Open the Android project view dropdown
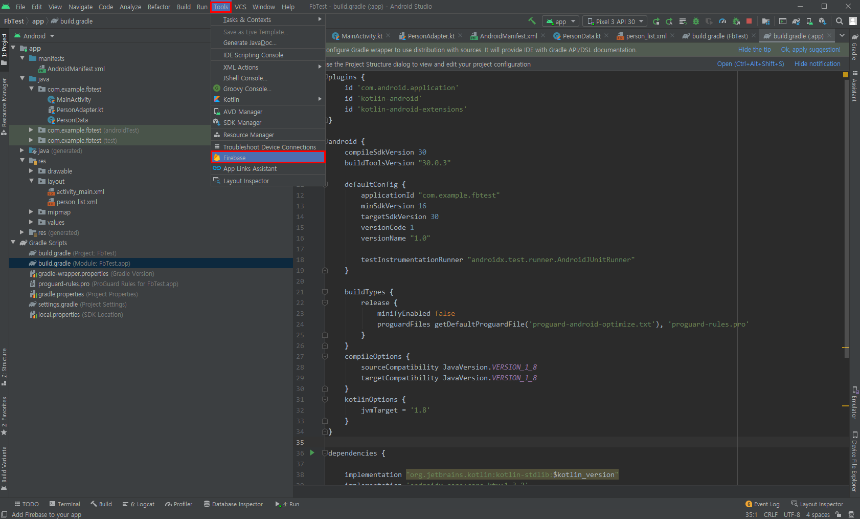Image resolution: width=860 pixels, height=519 pixels. pyautogui.click(x=34, y=36)
